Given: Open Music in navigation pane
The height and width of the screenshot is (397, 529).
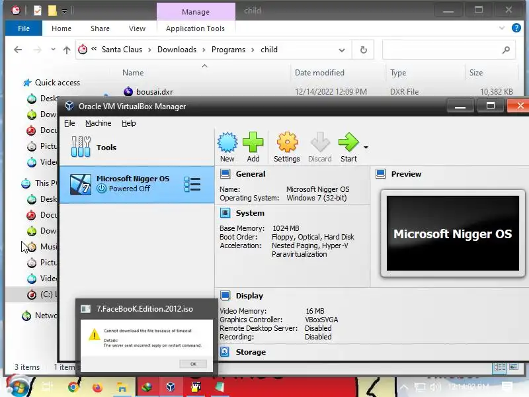Looking at the screenshot, I should click(42, 247).
